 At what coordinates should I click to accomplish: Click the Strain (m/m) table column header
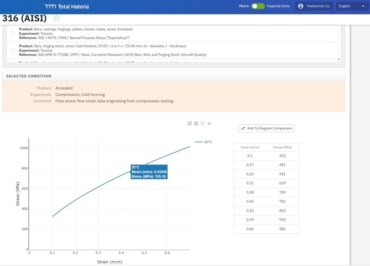(250, 147)
